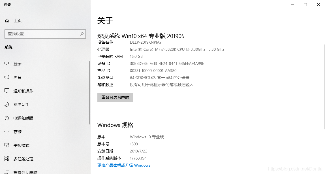Click the Sound speaker icon
This screenshot has width=325, height=174.
tap(7, 77)
